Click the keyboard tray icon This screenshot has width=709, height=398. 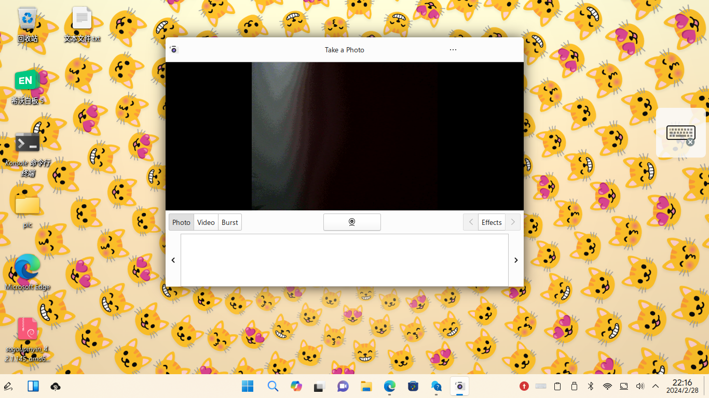pyautogui.click(x=541, y=386)
